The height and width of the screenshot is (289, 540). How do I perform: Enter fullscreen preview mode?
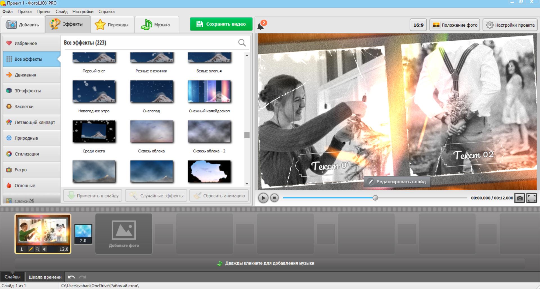tap(532, 198)
